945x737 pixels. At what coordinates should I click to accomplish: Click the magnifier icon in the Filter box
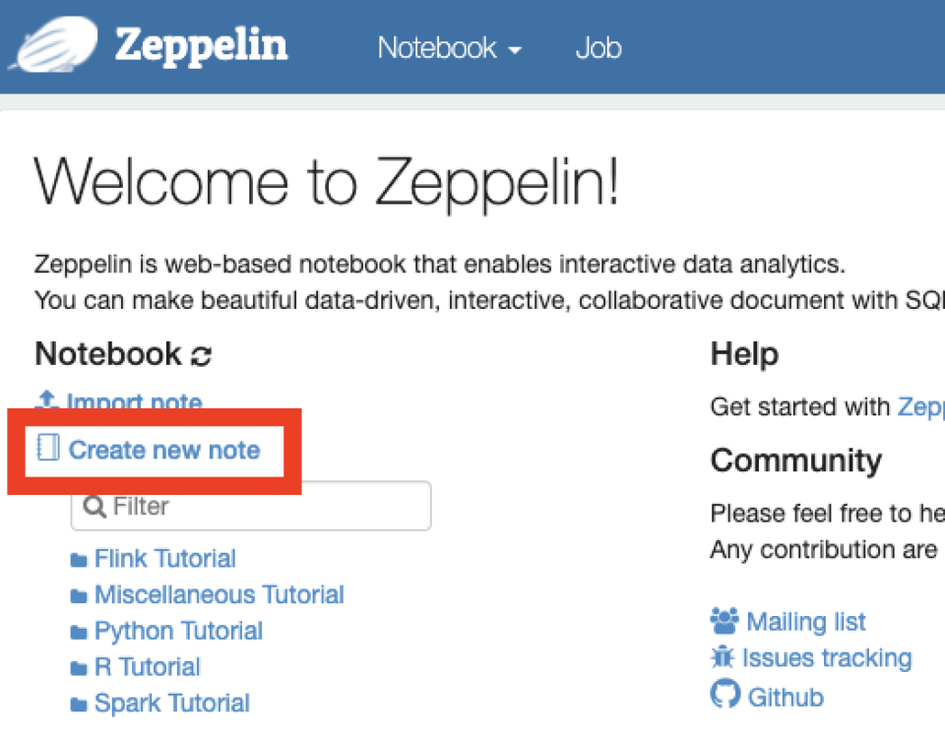(95, 505)
